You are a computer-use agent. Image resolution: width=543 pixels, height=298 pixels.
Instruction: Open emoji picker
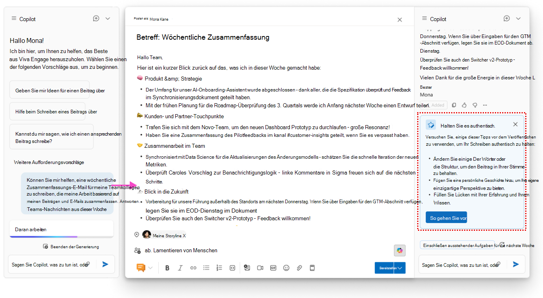click(286, 268)
